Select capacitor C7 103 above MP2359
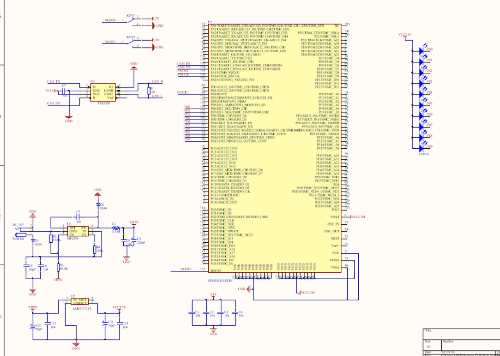This screenshot has width=500, height=356. (x=78, y=217)
